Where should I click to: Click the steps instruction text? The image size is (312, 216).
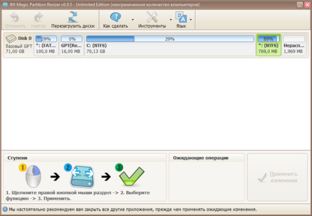click(78, 195)
